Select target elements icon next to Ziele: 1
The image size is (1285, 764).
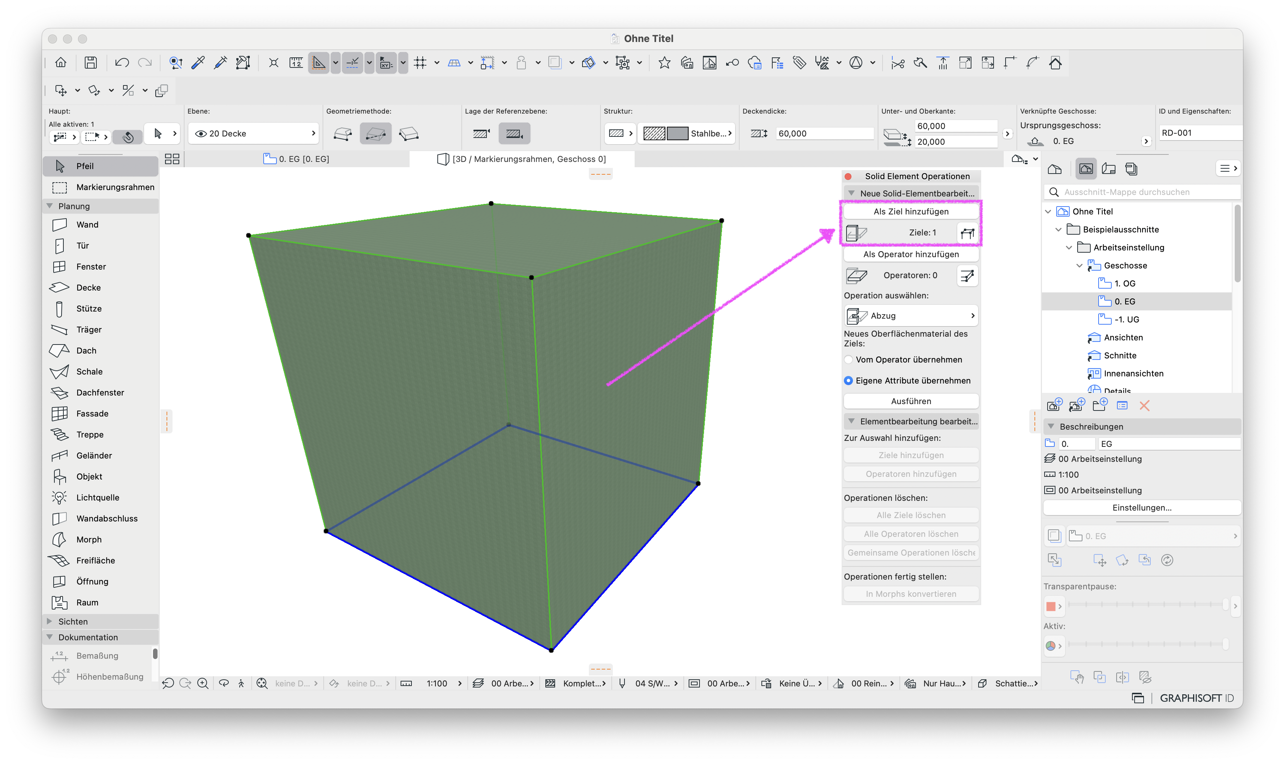click(x=967, y=233)
